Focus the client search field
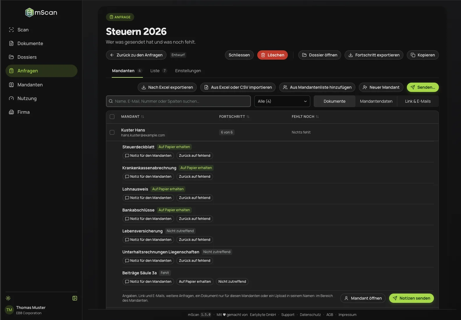This screenshot has width=461, height=320. pyautogui.click(x=178, y=101)
